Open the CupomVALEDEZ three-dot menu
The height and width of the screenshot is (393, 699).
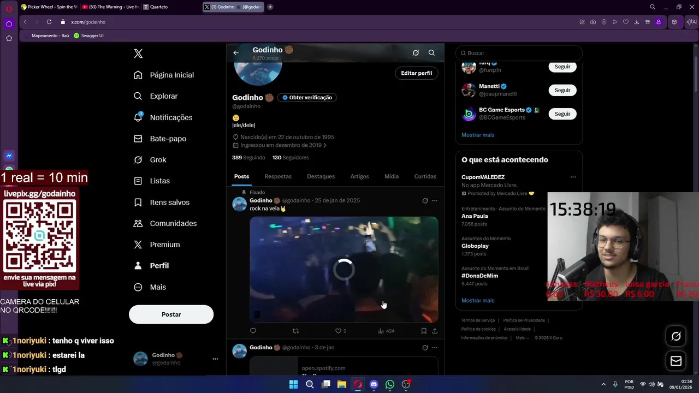(x=573, y=177)
